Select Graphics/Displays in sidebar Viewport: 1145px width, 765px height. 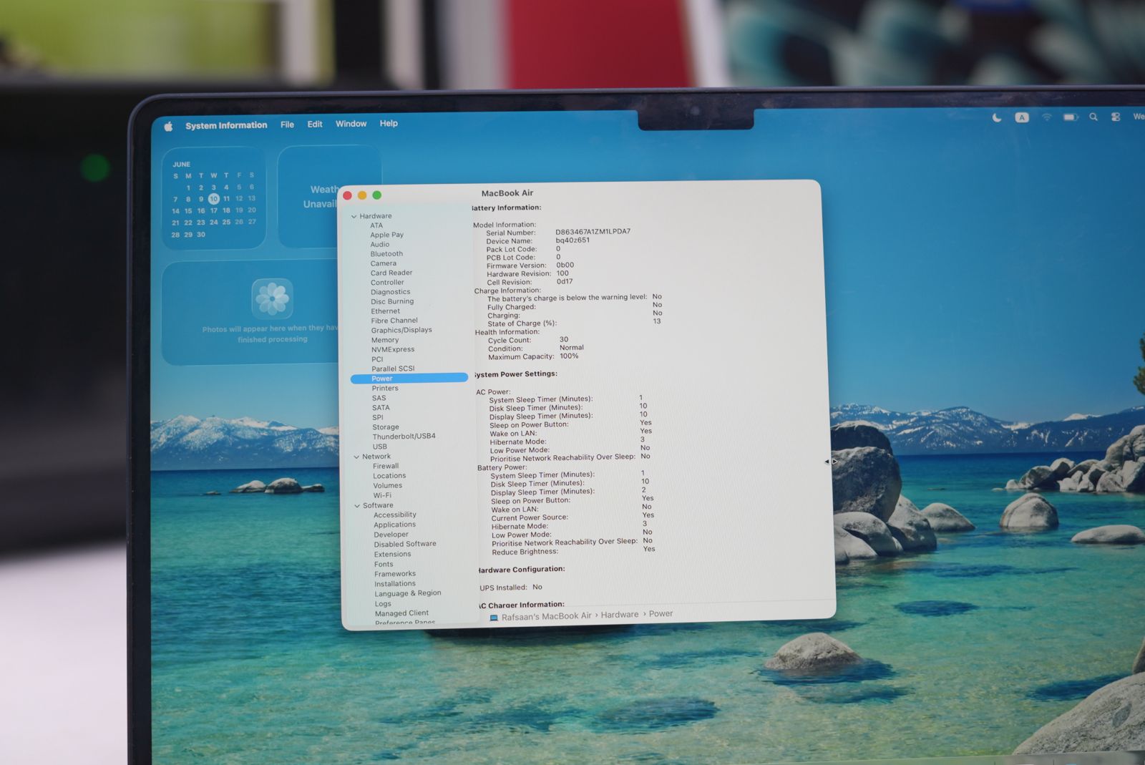point(401,330)
